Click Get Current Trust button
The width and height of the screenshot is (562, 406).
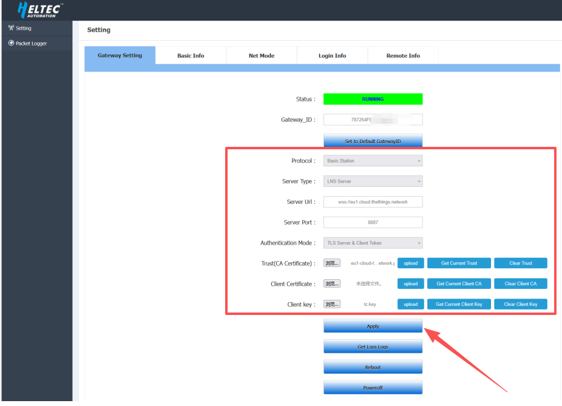point(459,263)
